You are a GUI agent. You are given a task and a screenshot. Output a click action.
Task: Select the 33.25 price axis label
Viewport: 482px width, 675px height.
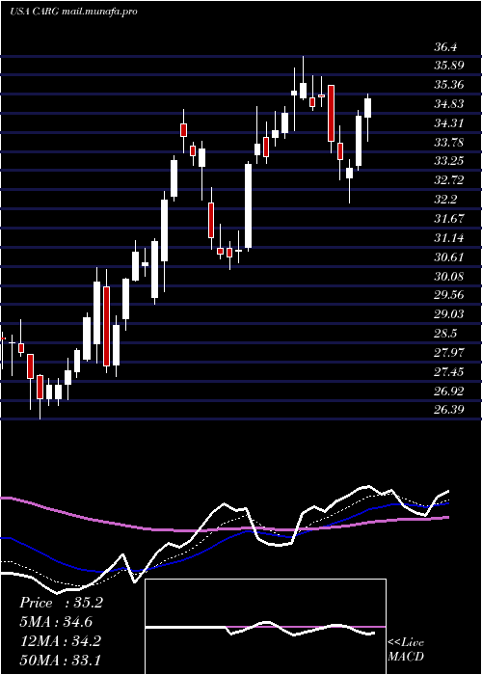point(448,161)
